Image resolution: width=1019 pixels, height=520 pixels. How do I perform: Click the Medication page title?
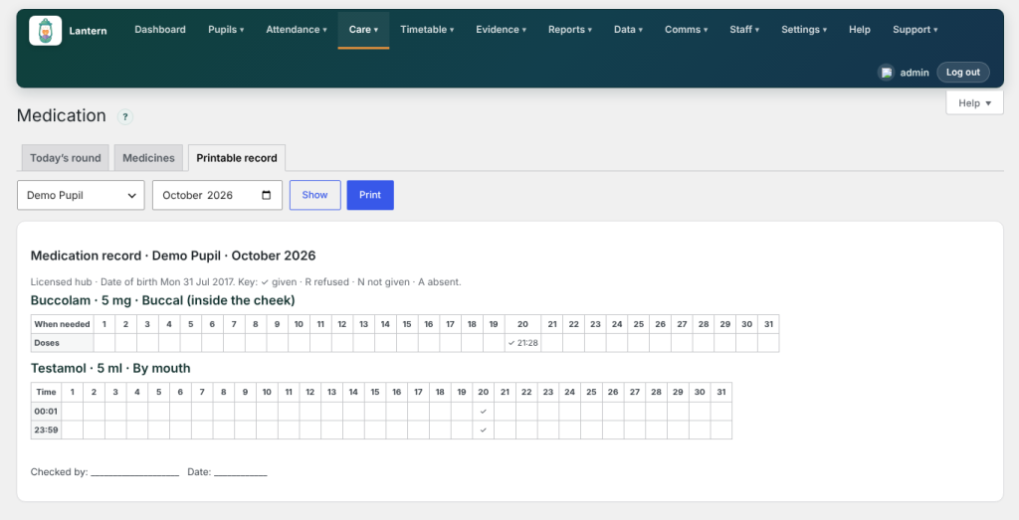[61, 115]
